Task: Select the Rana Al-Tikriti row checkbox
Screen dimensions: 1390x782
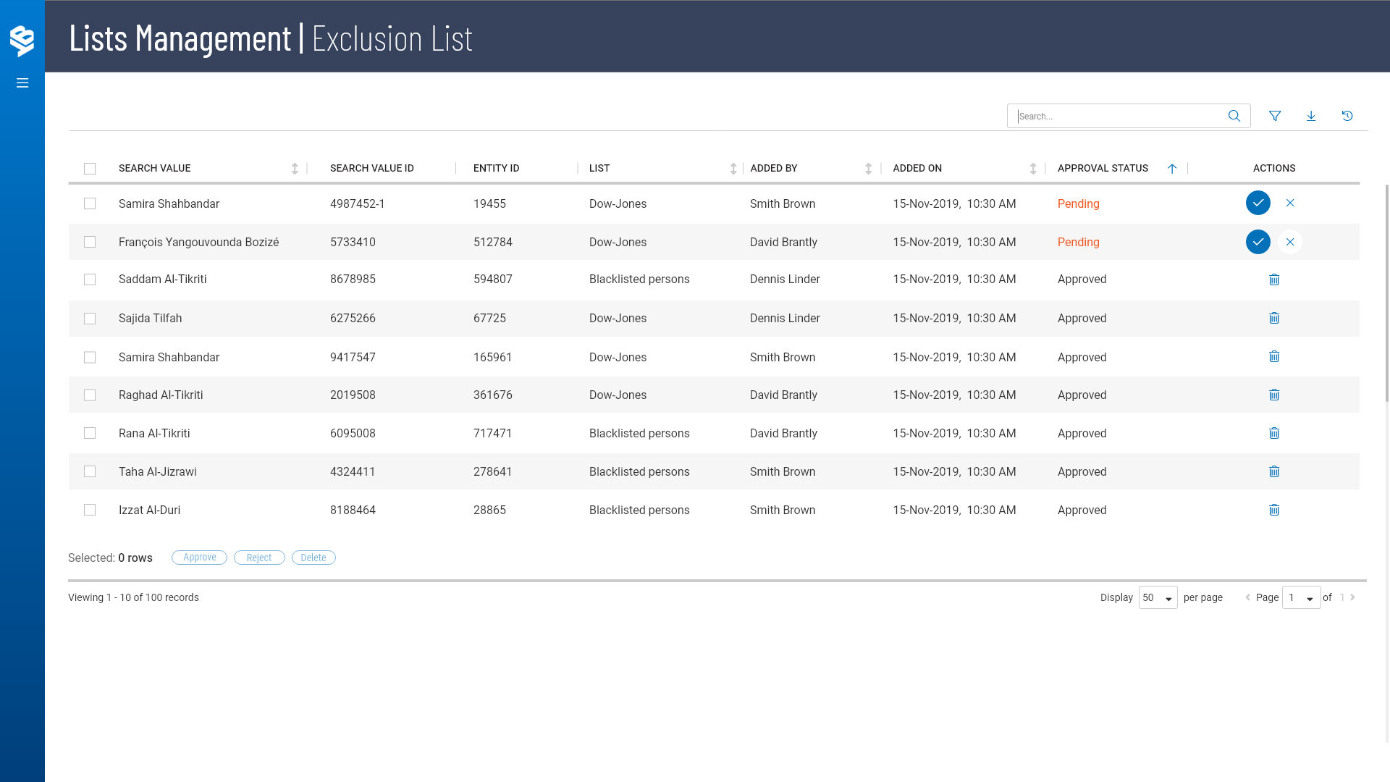Action: (90, 433)
